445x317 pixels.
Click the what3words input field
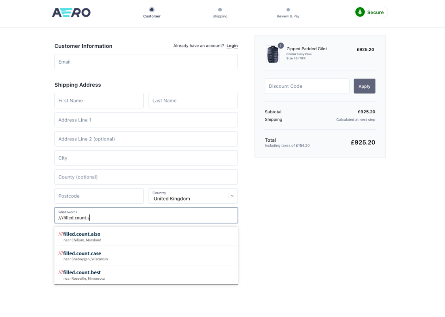point(146,216)
